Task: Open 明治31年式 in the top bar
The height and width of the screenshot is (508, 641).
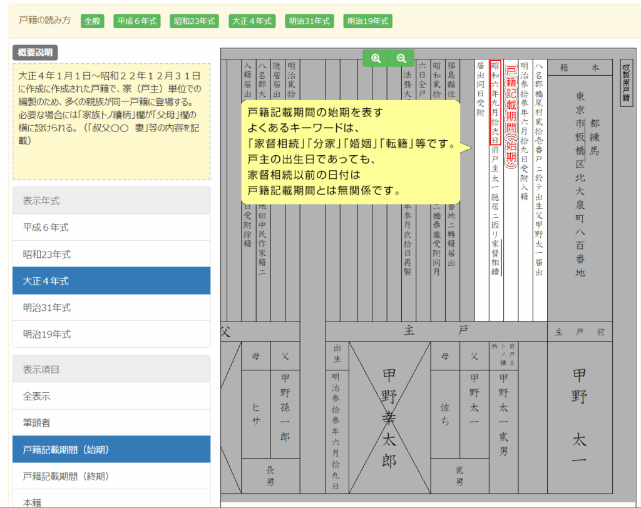Action: [309, 21]
